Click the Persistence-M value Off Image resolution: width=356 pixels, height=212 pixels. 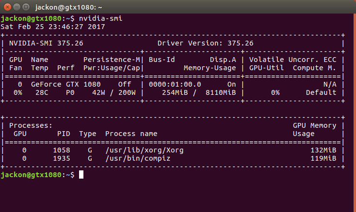pyautogui.click(x=125, y=85)
